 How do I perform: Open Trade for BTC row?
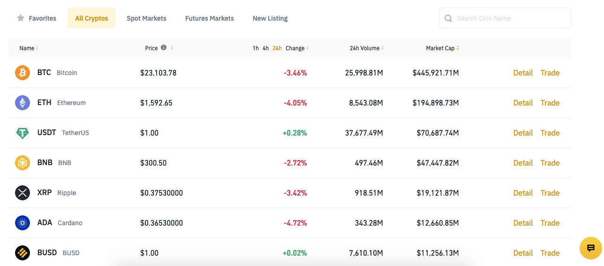click(550, 73)
